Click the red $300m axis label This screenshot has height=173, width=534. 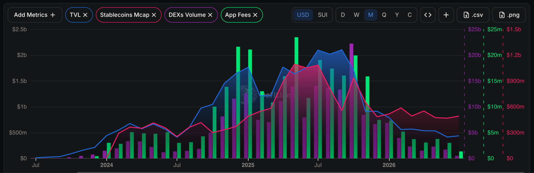pos(515,133)
